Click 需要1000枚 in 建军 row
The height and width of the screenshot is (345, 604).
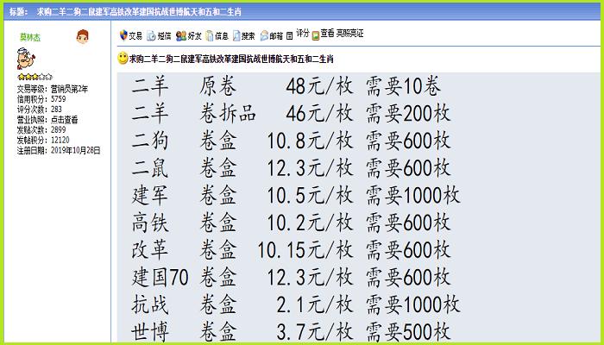[413, 196]
